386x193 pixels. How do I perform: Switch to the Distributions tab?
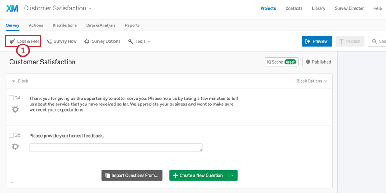click(x=64, y=25)
